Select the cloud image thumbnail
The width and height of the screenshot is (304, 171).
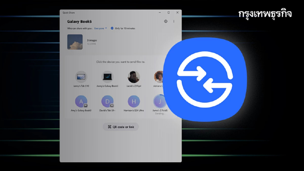click(x=75, y=42)
